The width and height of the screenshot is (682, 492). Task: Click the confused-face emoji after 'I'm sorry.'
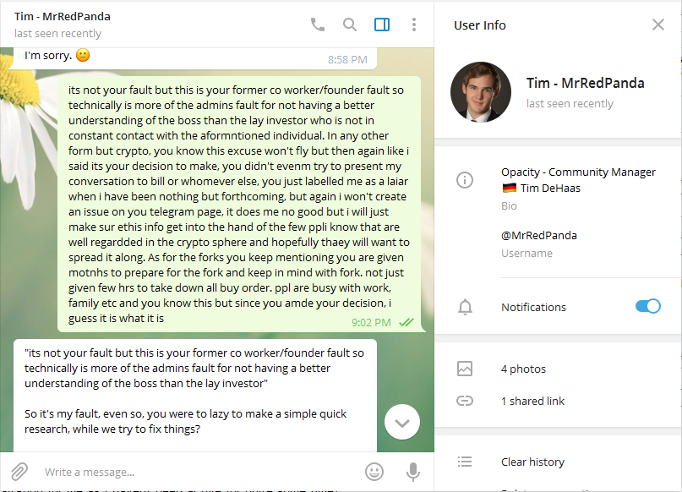[83, 55]
